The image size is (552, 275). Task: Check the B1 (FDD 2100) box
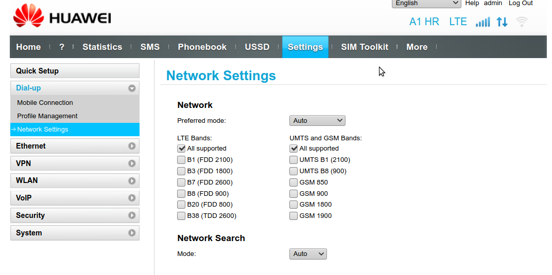[181, 160]
